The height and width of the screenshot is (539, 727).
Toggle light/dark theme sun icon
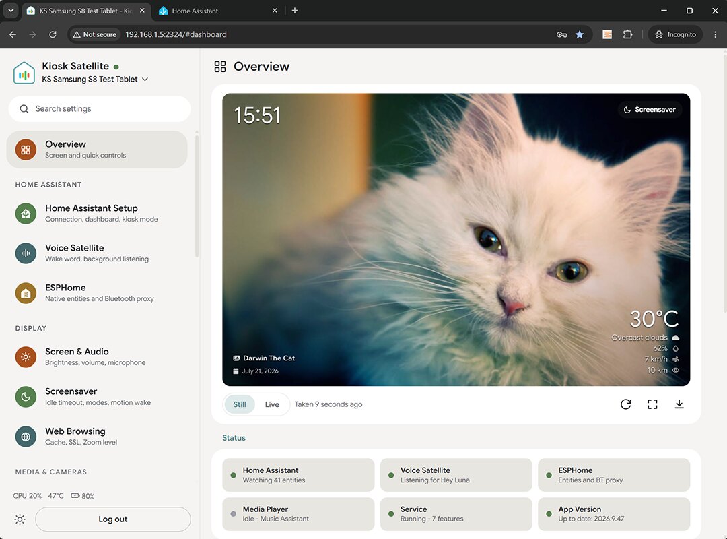coord(20,519)
